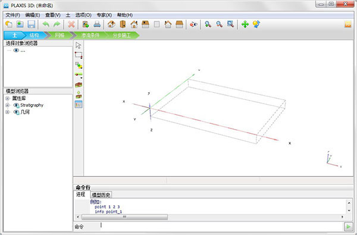Select the 进程 command line tab
Viewport: 357px width, 235px height.
click(80, 195)
